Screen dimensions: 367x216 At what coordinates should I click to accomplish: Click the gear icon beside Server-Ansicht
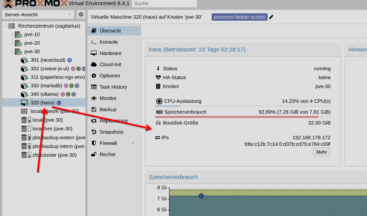click(x=81, y=14)
